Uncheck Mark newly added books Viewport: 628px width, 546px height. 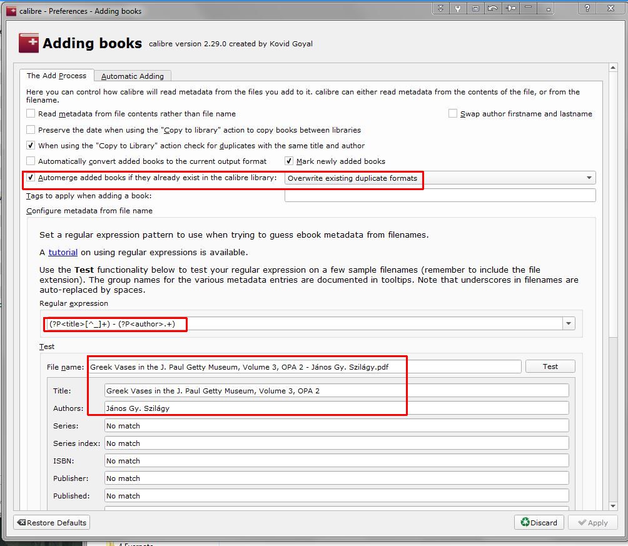coord(289,161)
